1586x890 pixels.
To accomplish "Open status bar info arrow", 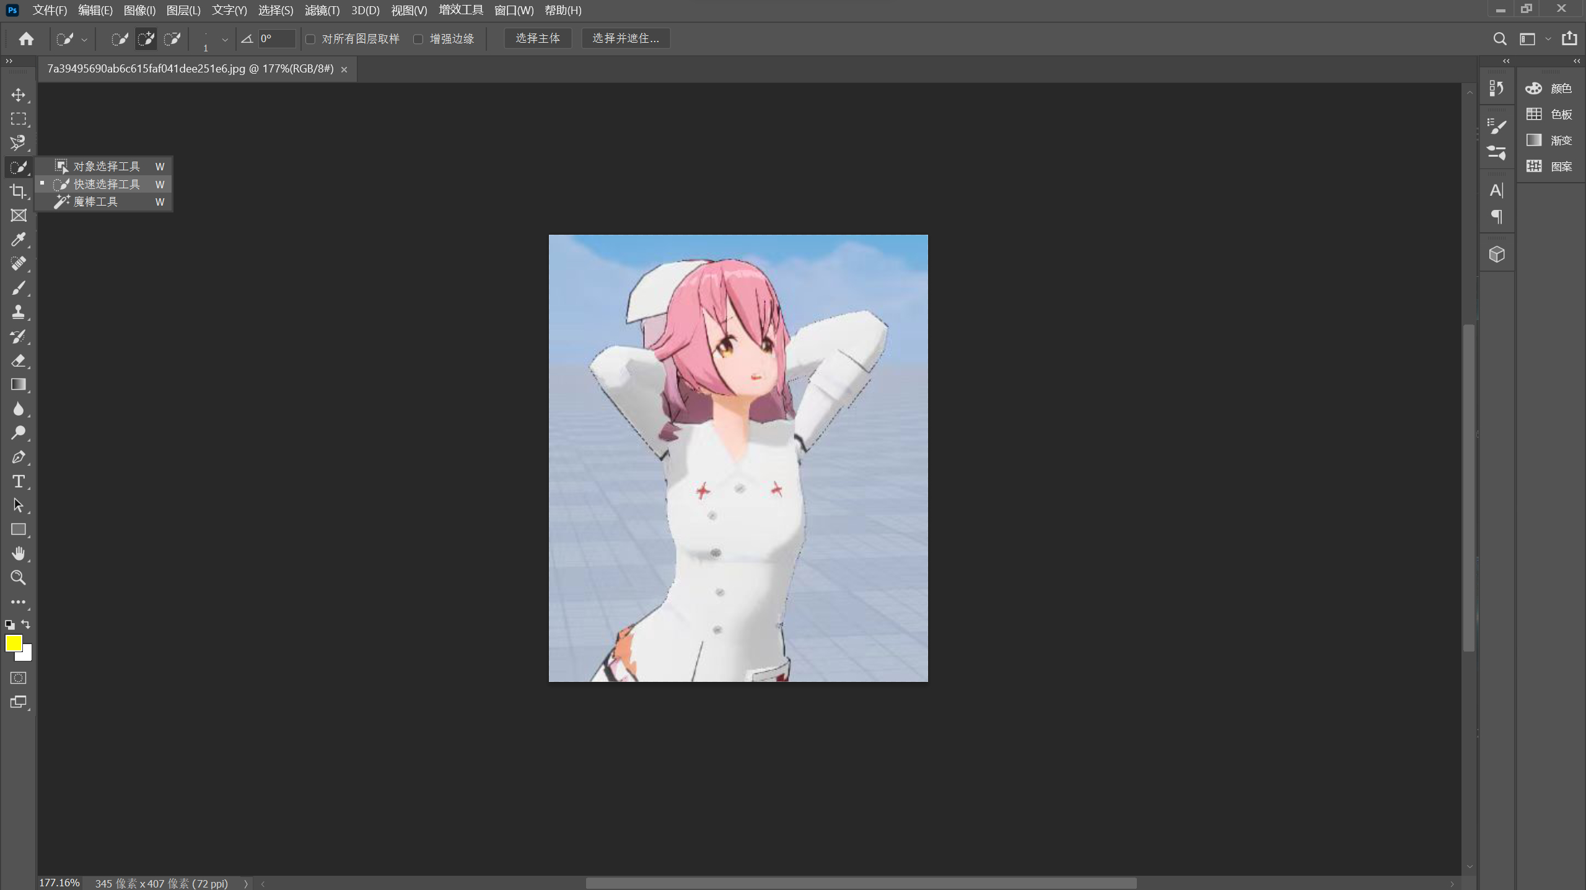I will [x=246, y=884].
